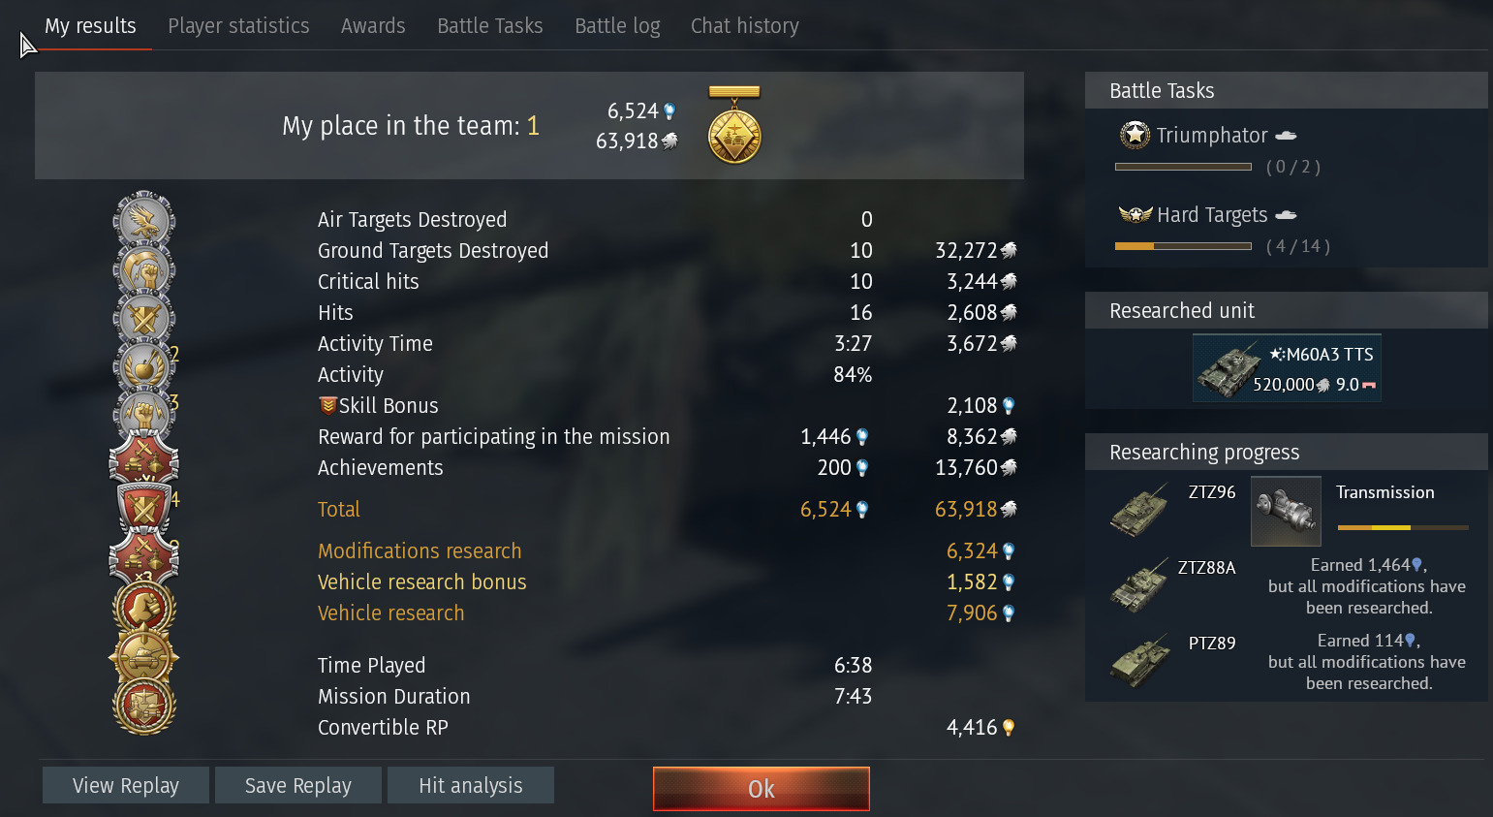Click the silver eagle award medal
The image size is (1493, 817).
pyautogui.click(x=144, y=219)
